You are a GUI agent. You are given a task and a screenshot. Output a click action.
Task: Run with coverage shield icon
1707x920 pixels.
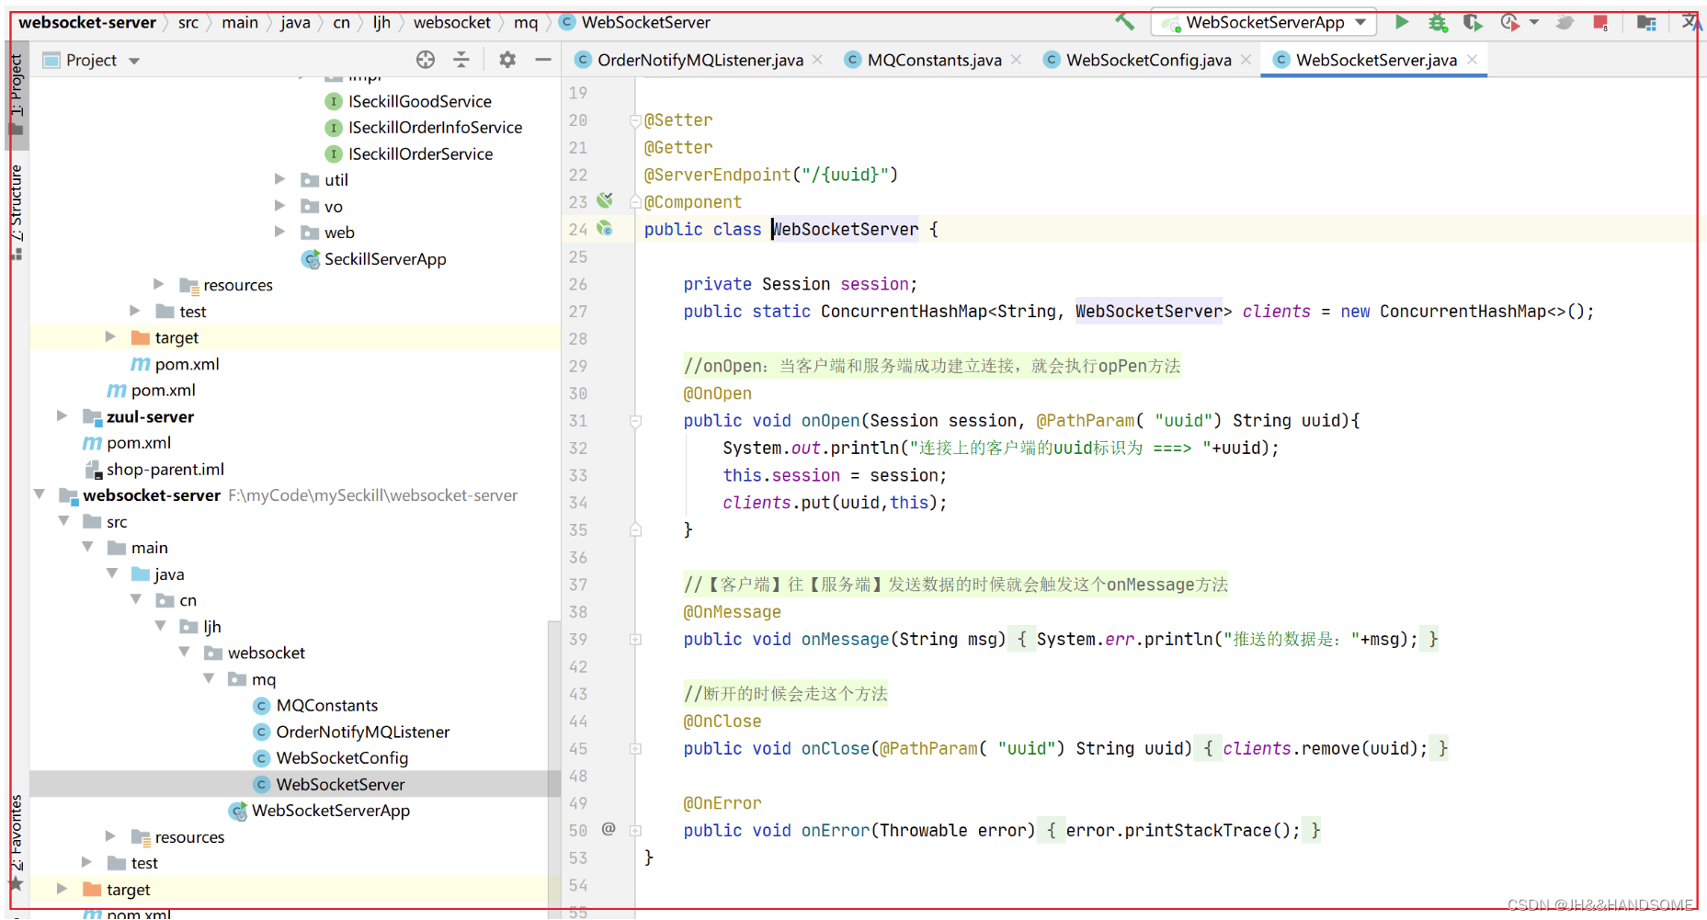coord(1473,22)
